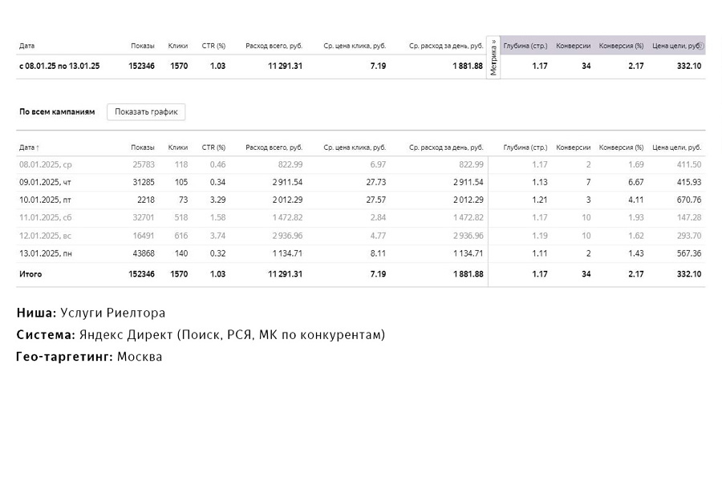Sort daily table by Показы header
The width and height of the screenshot is (722, 481).
[x=143, y=148]
